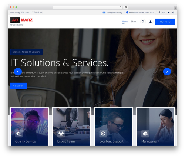This screenshot has height=157, width=185.
Task: Open the user account icon
Action: 151,22
